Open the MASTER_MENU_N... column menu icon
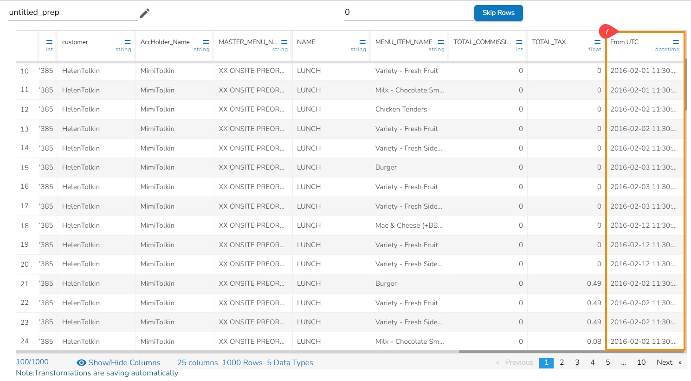This screenshot has width=691, height=381. [x=284, y=42]
